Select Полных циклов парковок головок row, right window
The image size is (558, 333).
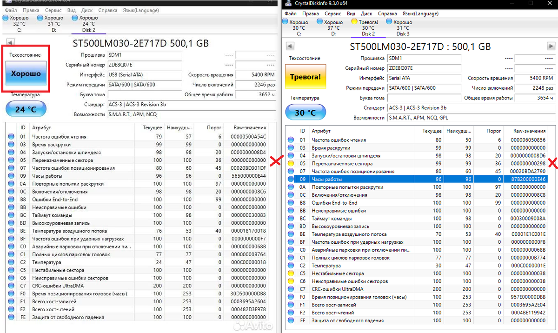pos(420,258)
